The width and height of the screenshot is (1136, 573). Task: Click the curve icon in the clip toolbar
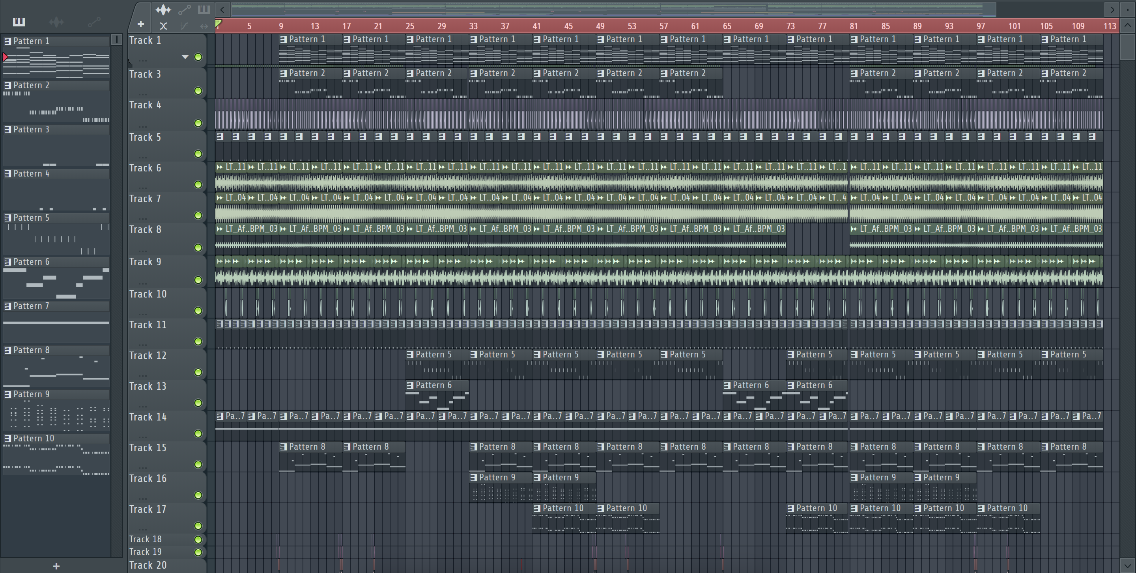[x=184, y=26]
